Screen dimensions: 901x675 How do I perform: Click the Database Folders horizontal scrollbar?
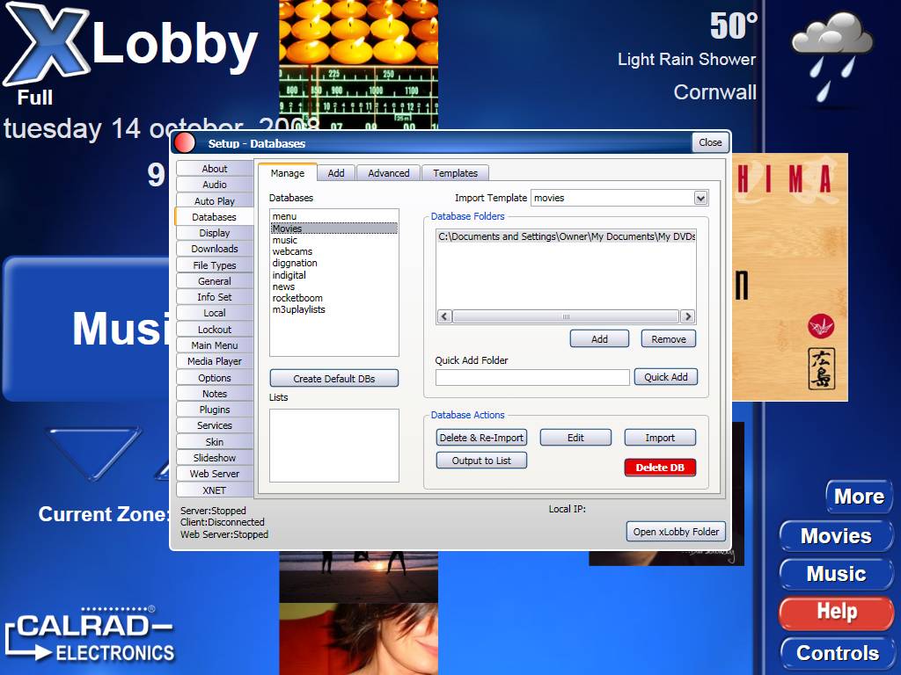[566, 316]
